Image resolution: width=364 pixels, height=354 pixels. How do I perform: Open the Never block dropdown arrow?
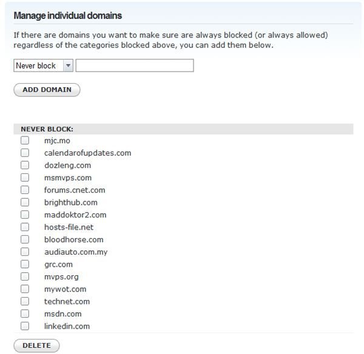coord(68,65)
